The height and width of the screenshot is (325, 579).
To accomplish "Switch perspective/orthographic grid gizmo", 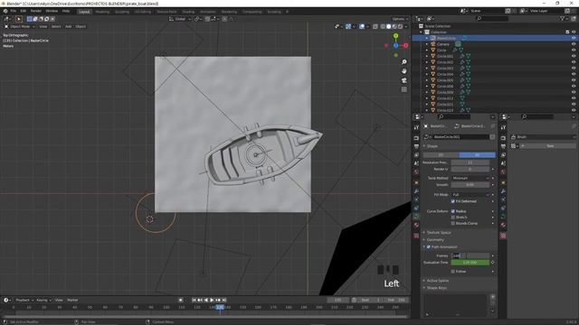I will tap(404, 89).
